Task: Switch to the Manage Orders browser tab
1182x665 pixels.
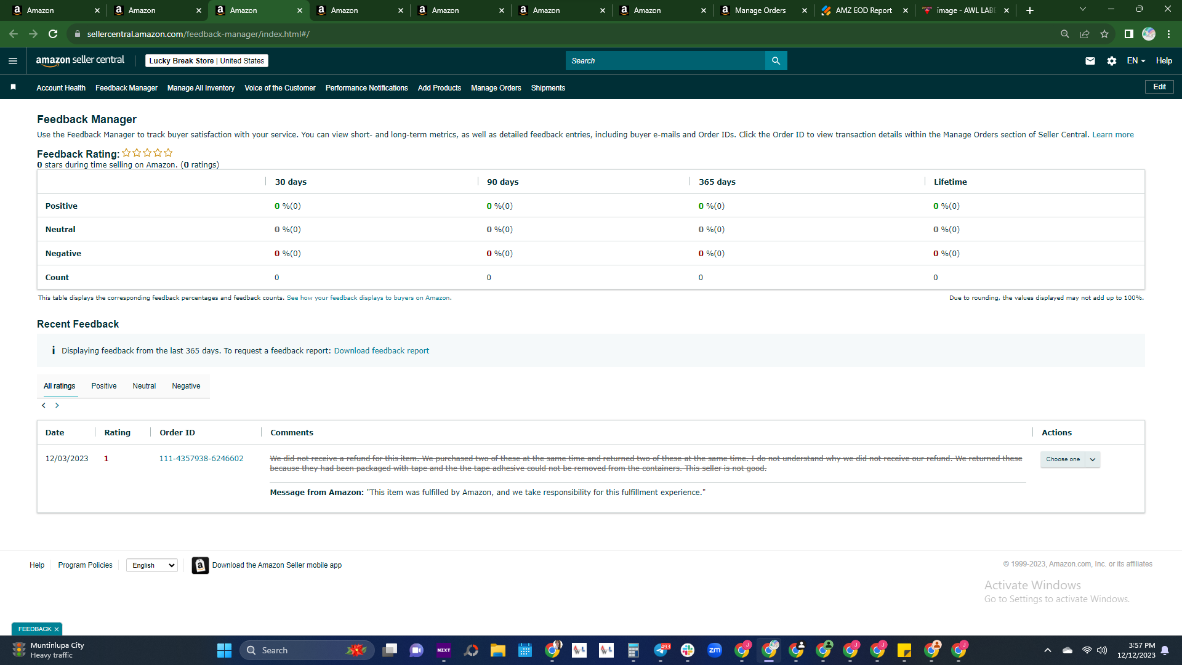Action: 763,10
